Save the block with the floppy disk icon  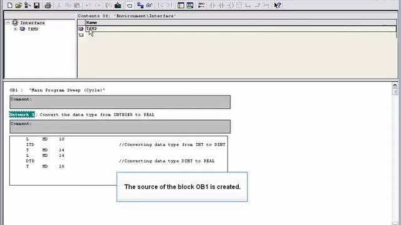click(36, 6)
